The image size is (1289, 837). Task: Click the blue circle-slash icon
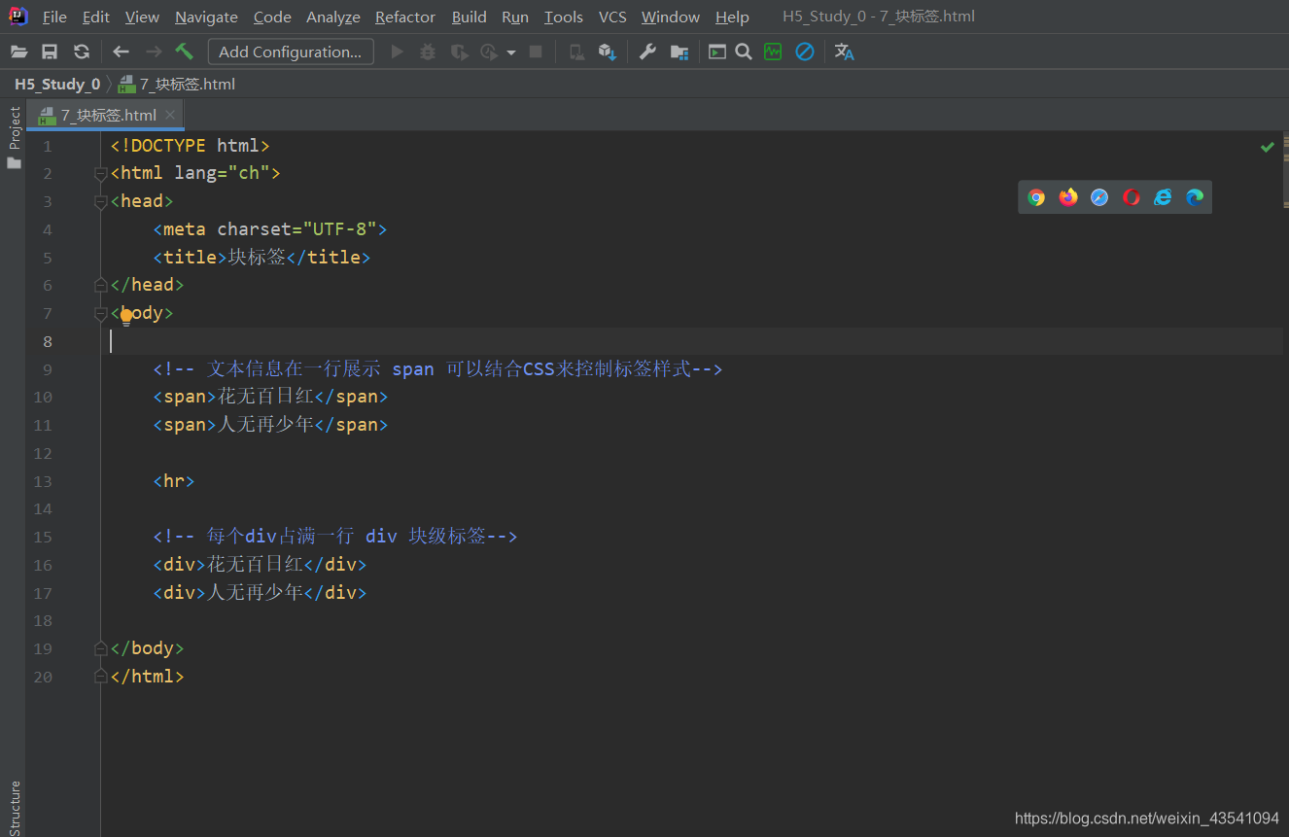805,52
